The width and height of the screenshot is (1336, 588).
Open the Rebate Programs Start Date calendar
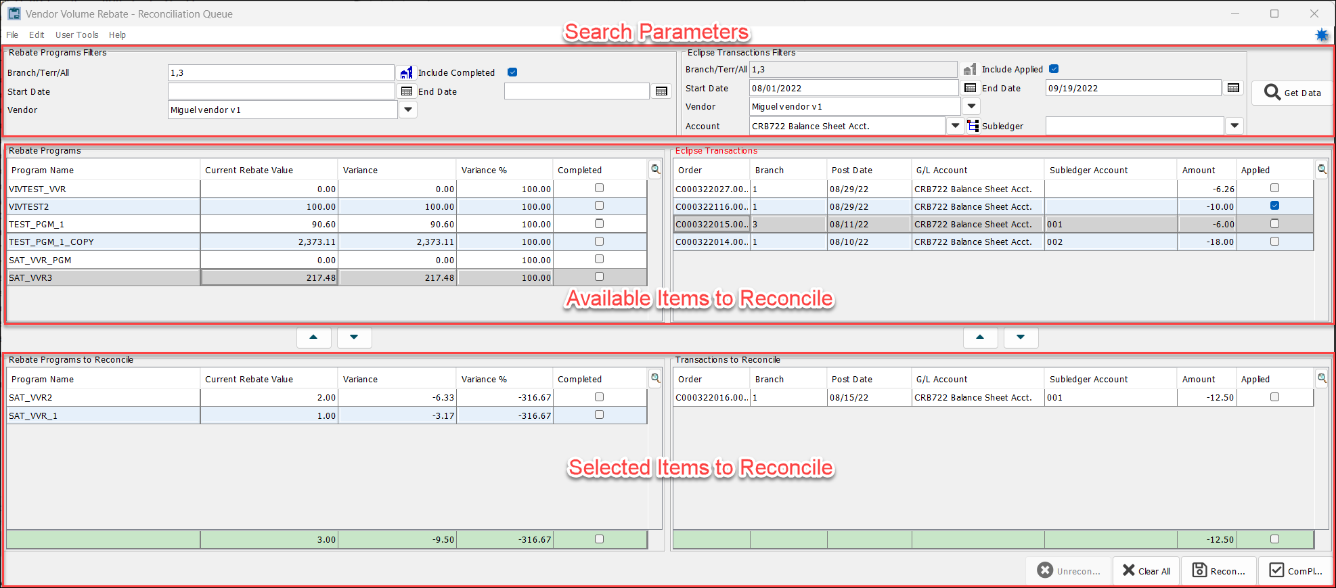[x=407, y=91]
